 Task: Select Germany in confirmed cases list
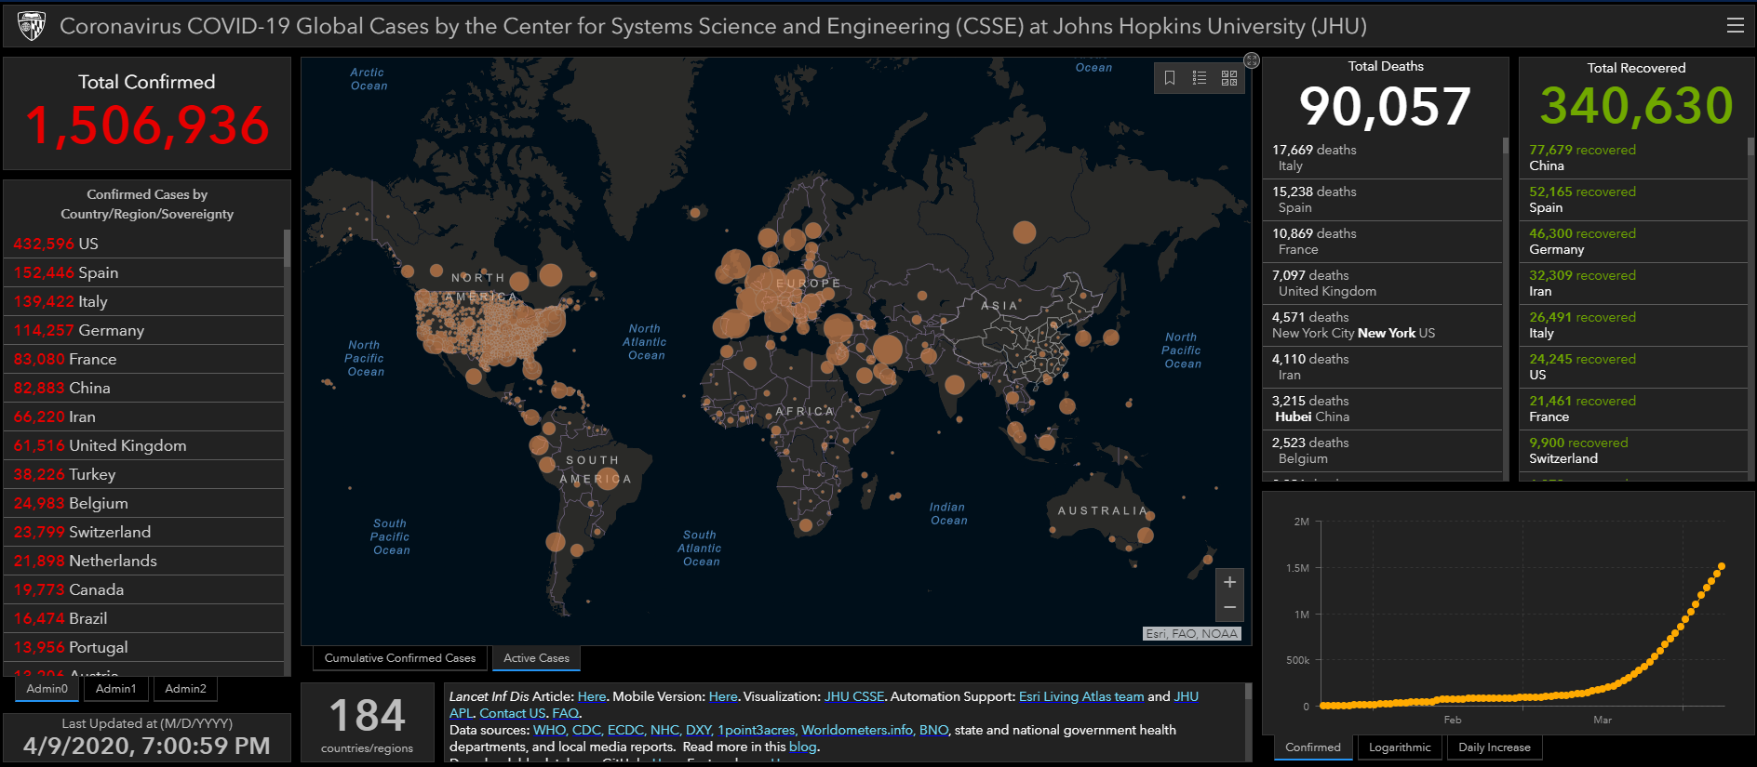click(x=144, y=330)
